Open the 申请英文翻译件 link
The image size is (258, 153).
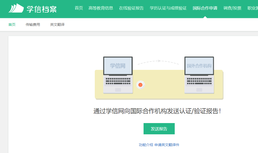(x=167, y=145)
